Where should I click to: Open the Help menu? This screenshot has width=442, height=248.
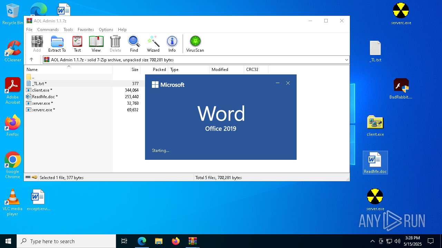122,30
